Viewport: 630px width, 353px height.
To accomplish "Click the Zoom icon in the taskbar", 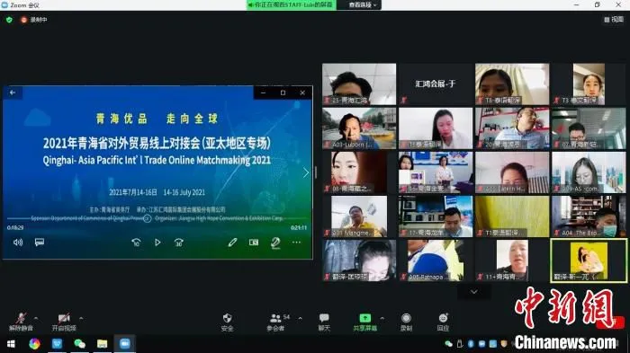I will click(124, 344).
